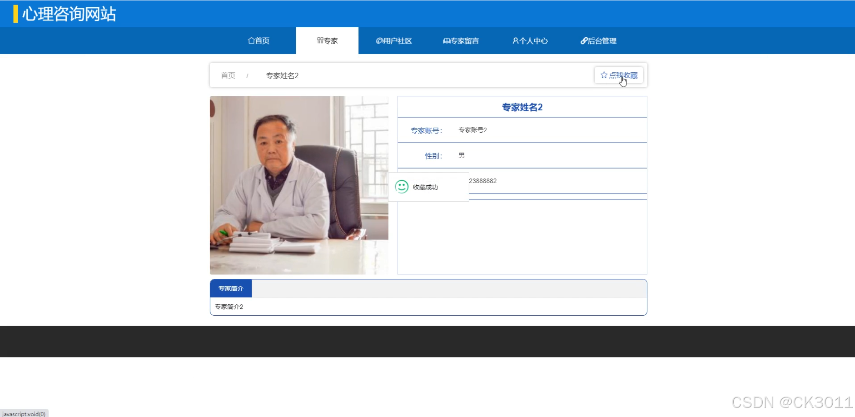Click 专家姓名2 in the breadcrumb

(282, 75)
